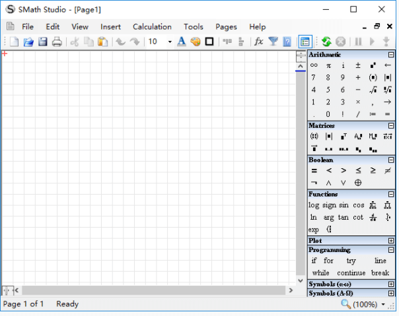This screenshot has width=399, height=316.
Task: Insert the sin function
Action: tap(344, 205)
